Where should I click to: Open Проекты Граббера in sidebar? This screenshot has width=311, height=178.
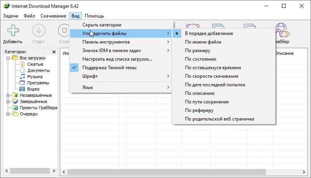click(x=38, y=108)
